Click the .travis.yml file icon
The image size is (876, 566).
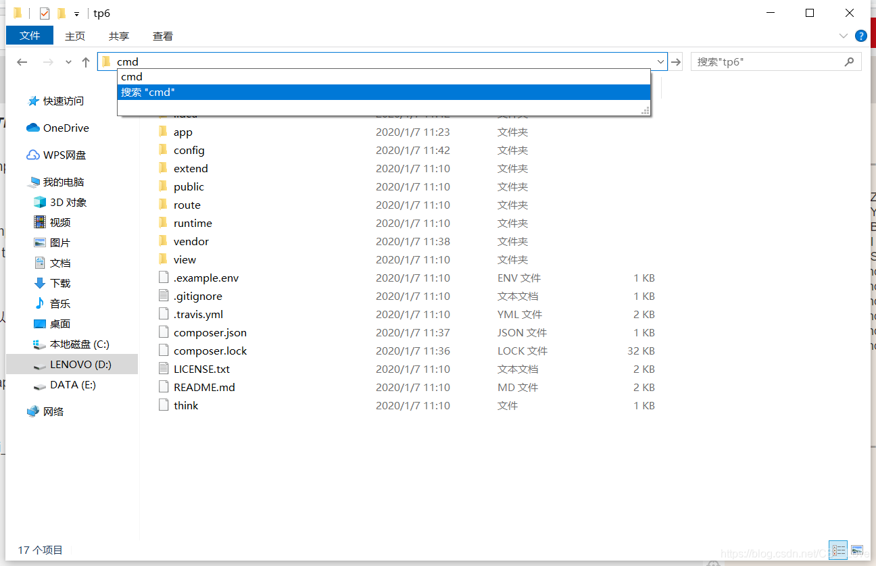click(162, 314)
